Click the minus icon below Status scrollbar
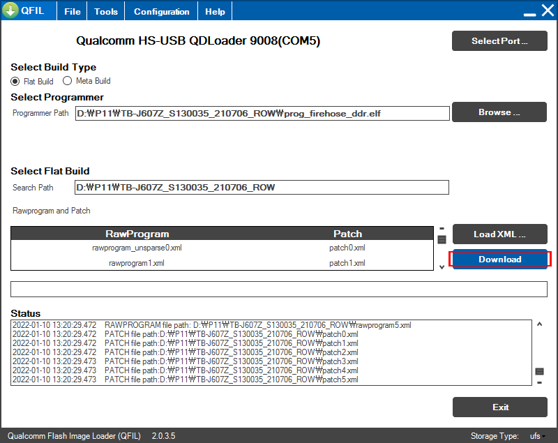This screenshot has height=443, width=558. [x=539, y=383]
